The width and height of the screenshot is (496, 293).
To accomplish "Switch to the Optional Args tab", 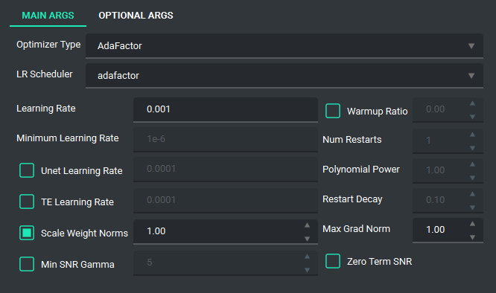I will click(x=136, y=16).
